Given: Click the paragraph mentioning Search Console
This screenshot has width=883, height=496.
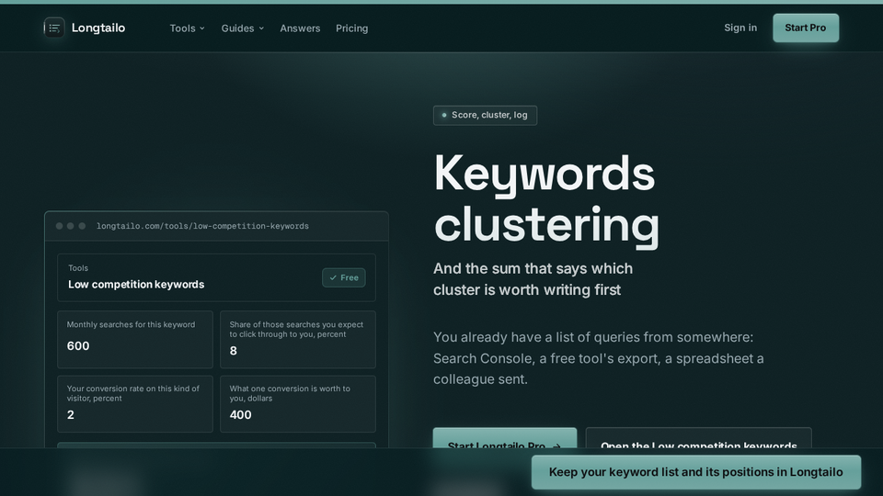Looking at the screenshot, I should click(599, 358).
